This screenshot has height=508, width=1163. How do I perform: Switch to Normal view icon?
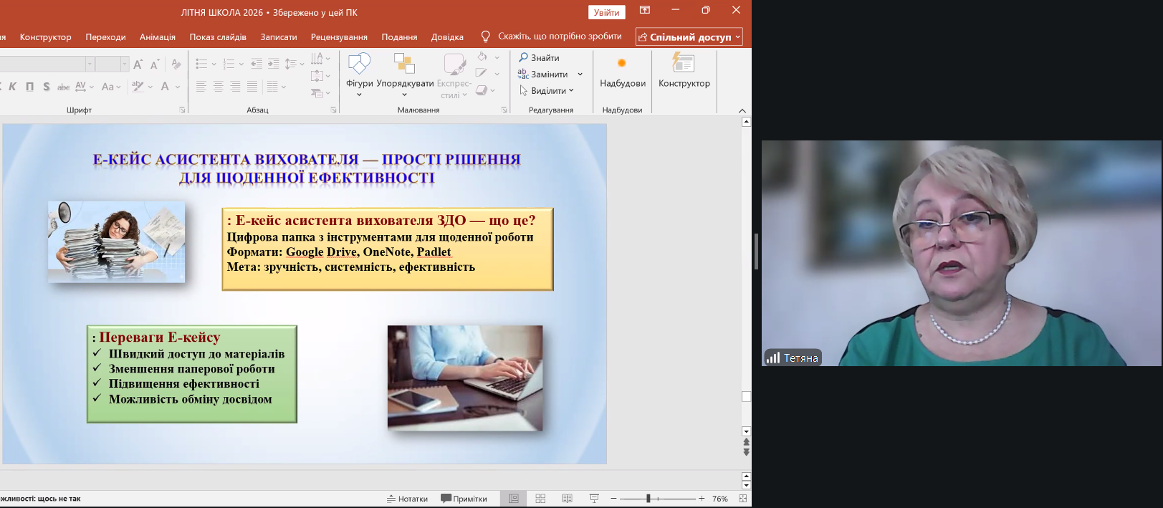point(514,499)
